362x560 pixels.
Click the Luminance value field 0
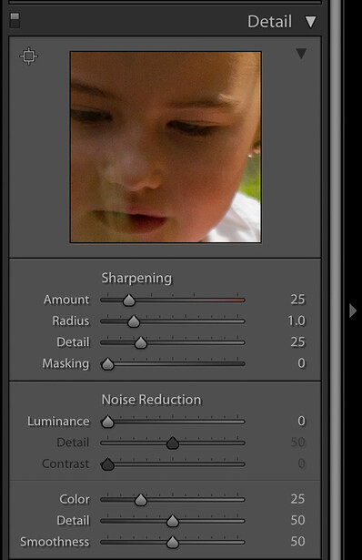click(x=301, y=421)
